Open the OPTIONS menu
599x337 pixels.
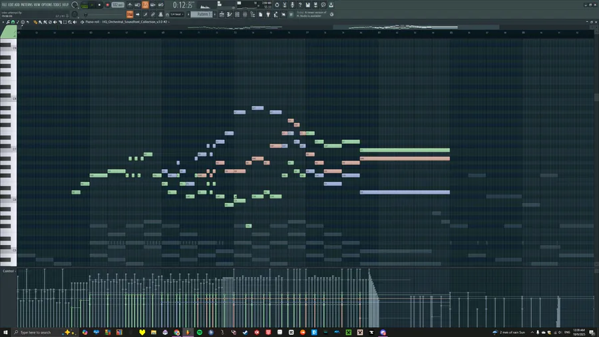46,5
